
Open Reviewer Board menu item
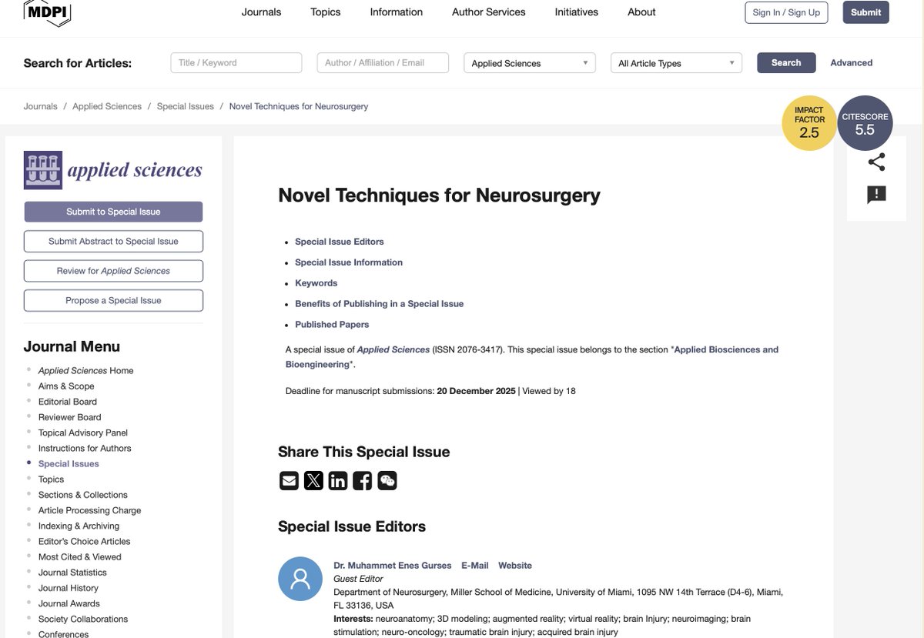point(70,417)
